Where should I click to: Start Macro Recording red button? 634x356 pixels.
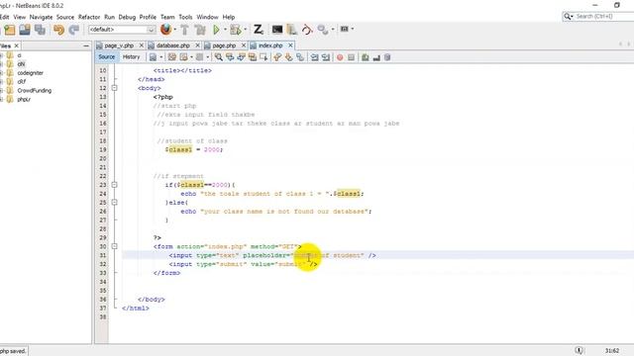[x=340, y=57]
